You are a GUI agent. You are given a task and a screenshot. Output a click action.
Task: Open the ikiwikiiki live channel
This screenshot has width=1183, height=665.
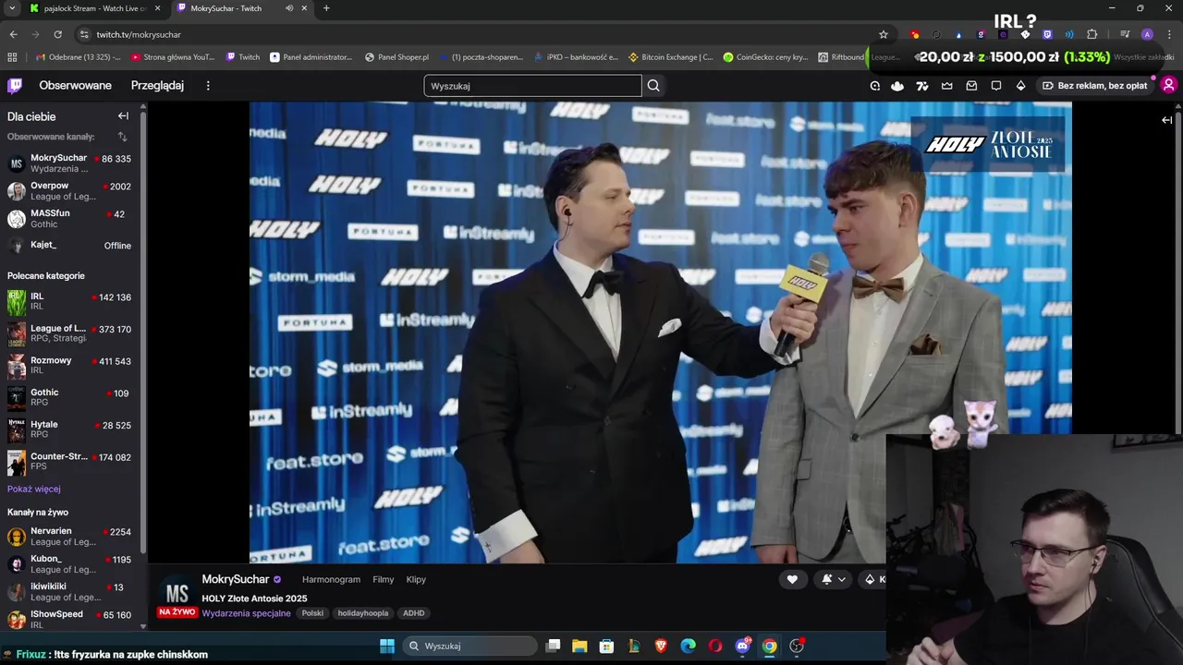point(70,592)
